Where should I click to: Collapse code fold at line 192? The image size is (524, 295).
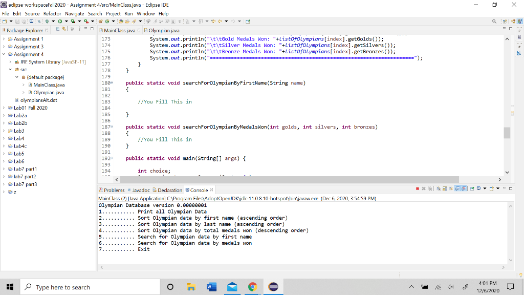coord(112,158)
